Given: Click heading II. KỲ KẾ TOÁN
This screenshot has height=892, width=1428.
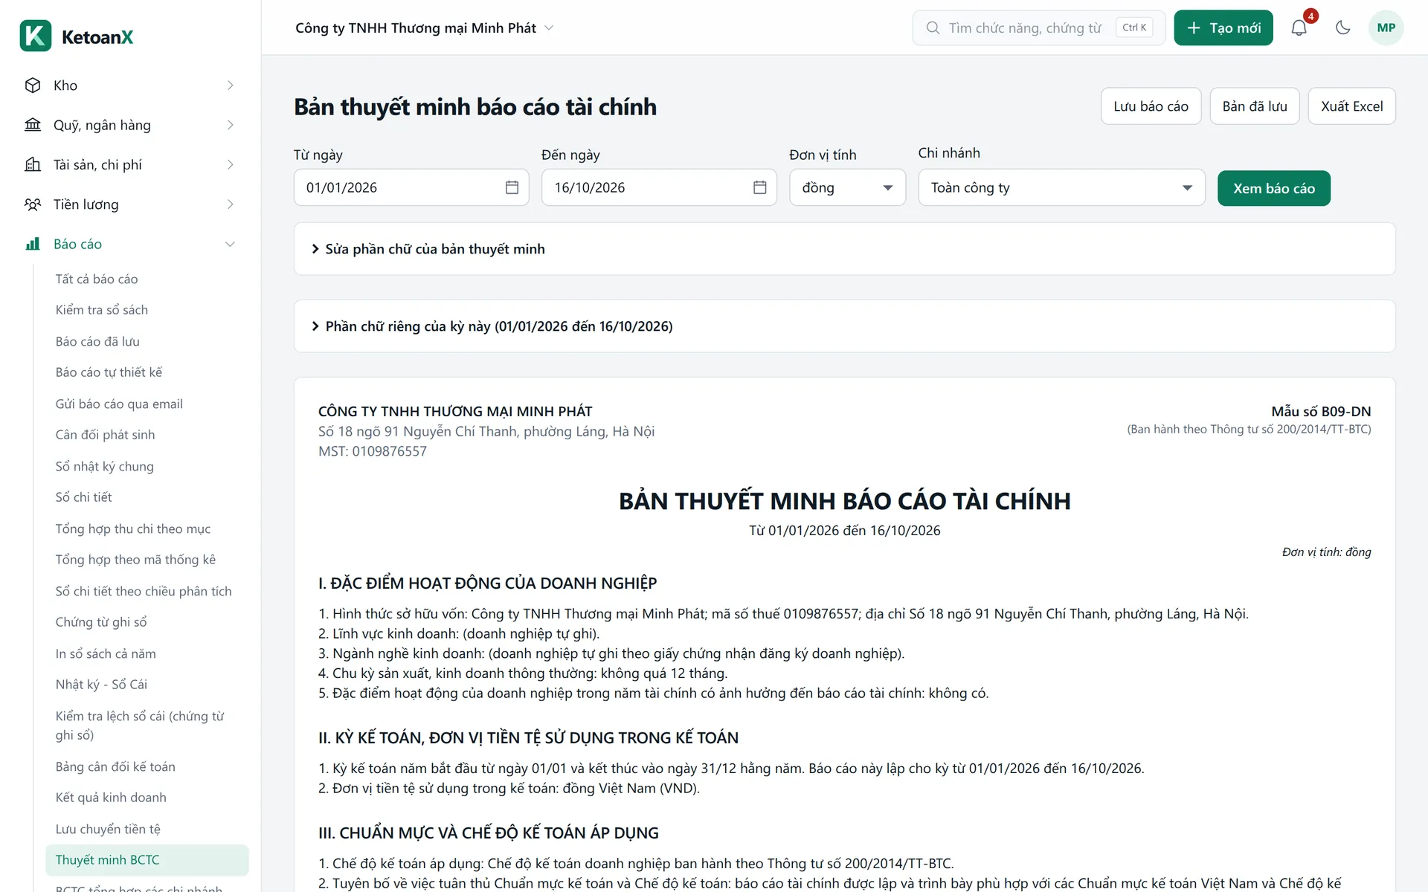Looking at the screenshot, I should click(x=528, y=738).
